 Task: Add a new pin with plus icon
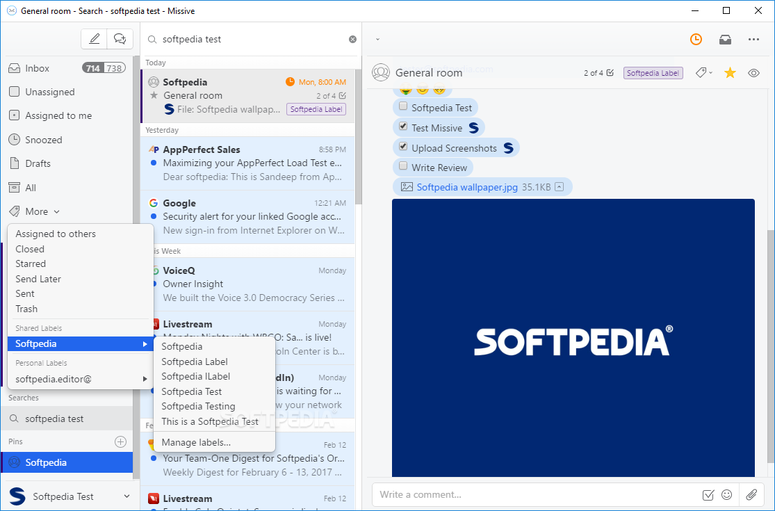pos(121,441)
